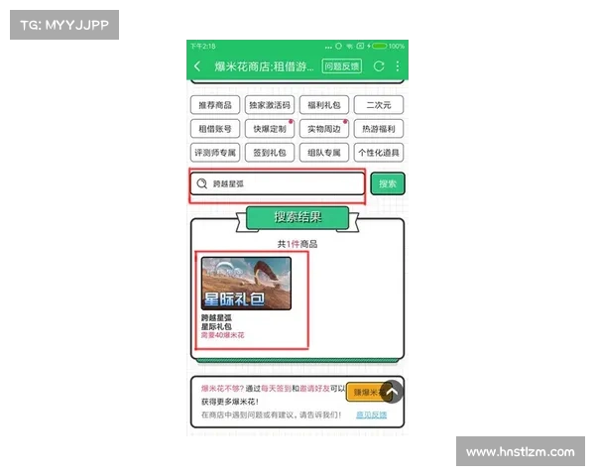Select the 热游福利 category
This screenshot has height=476, width=595.
point(379,129)
